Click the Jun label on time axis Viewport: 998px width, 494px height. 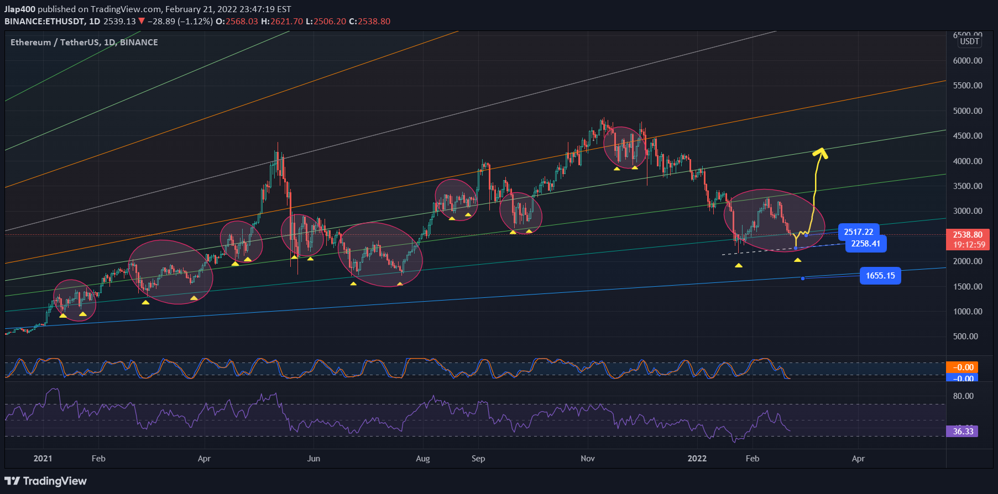coord(313,459)
